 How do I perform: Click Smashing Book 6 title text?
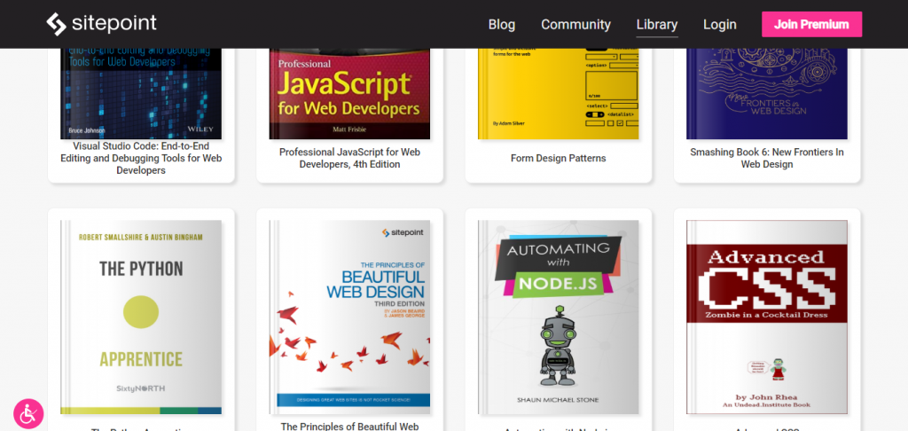pos(767,158)
